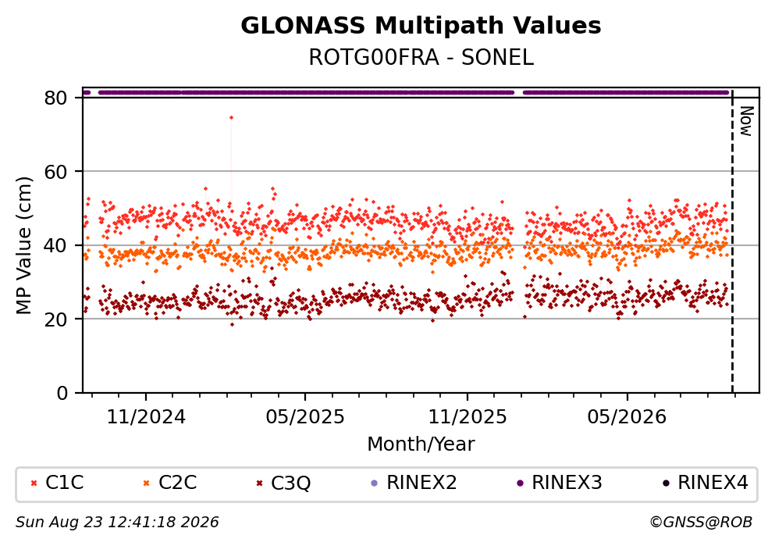Image resolution: width=775 pixels, height=546 pixels.
Task: Click the chart title 'GLONASS Multipath Values'
Action: tap(421, 26)
